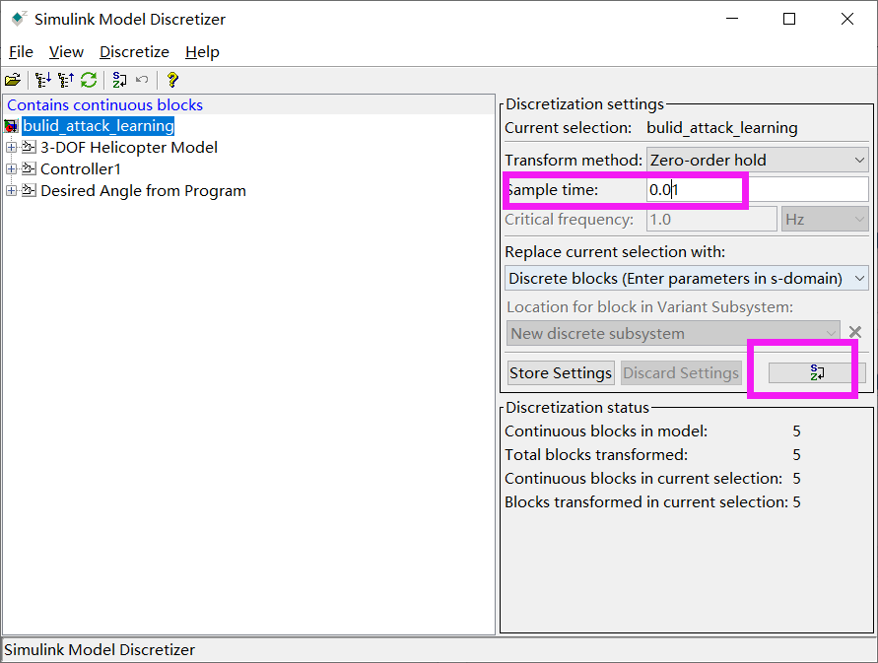878x663 pixels.
Task: Click the Store Settings button
Action: (x=561, y=373)
